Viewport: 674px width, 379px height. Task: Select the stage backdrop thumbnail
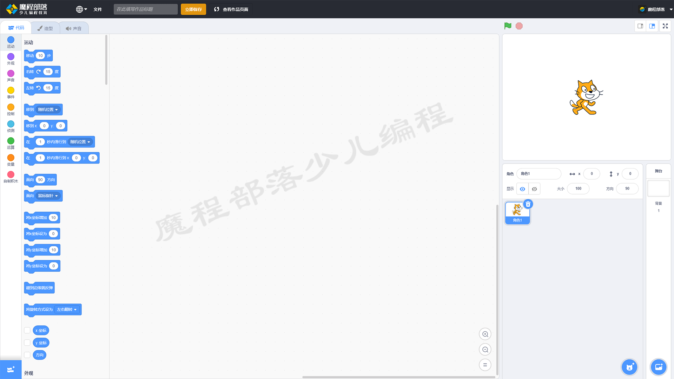[x=658, y=188]
